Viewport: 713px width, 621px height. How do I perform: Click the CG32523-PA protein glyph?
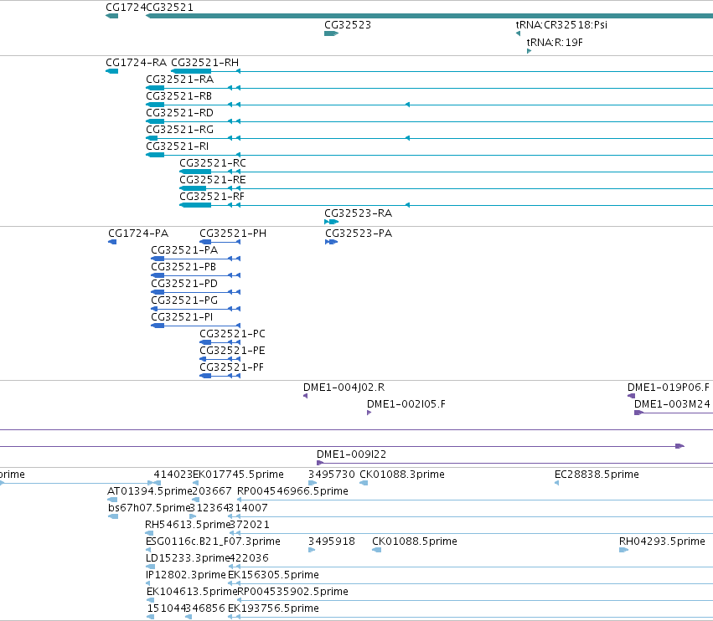tap(332, 242)
